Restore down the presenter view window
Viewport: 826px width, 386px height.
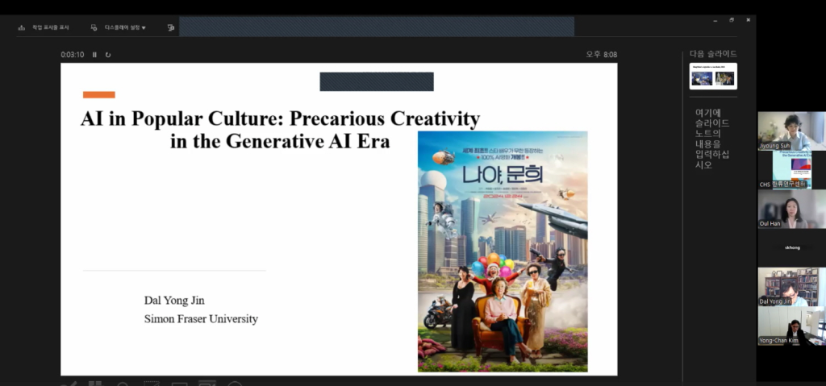(732, 20)
